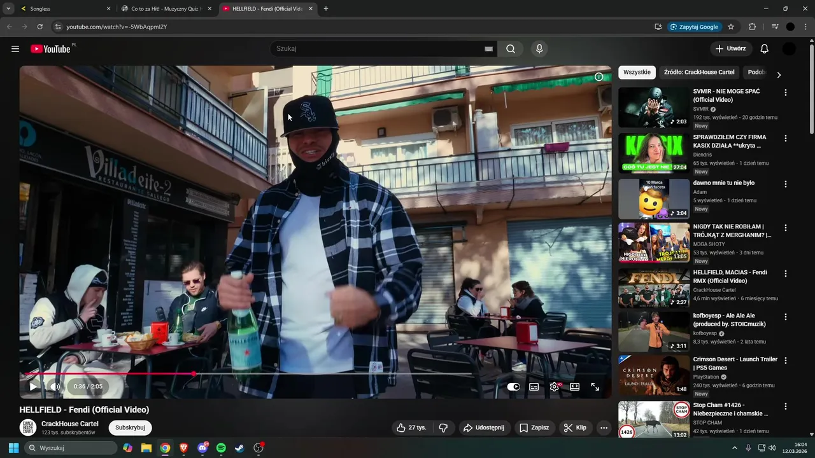815x458 pixels.
Task: Open the tab search dropdown arrow
Action: [8, 9]
